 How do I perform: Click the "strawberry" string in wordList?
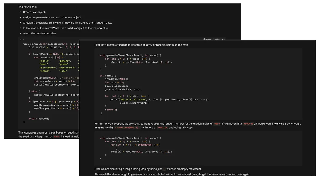49,68
